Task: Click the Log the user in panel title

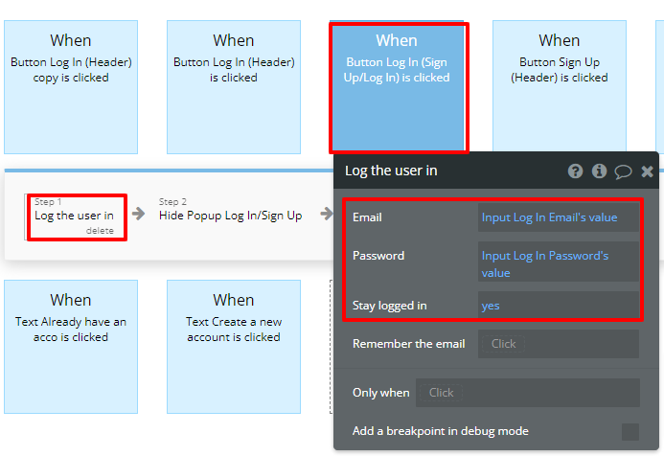Action: click(391, 171)
